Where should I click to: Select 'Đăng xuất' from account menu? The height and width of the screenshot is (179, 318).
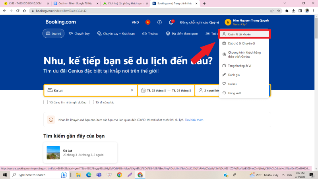click(235, 93)
